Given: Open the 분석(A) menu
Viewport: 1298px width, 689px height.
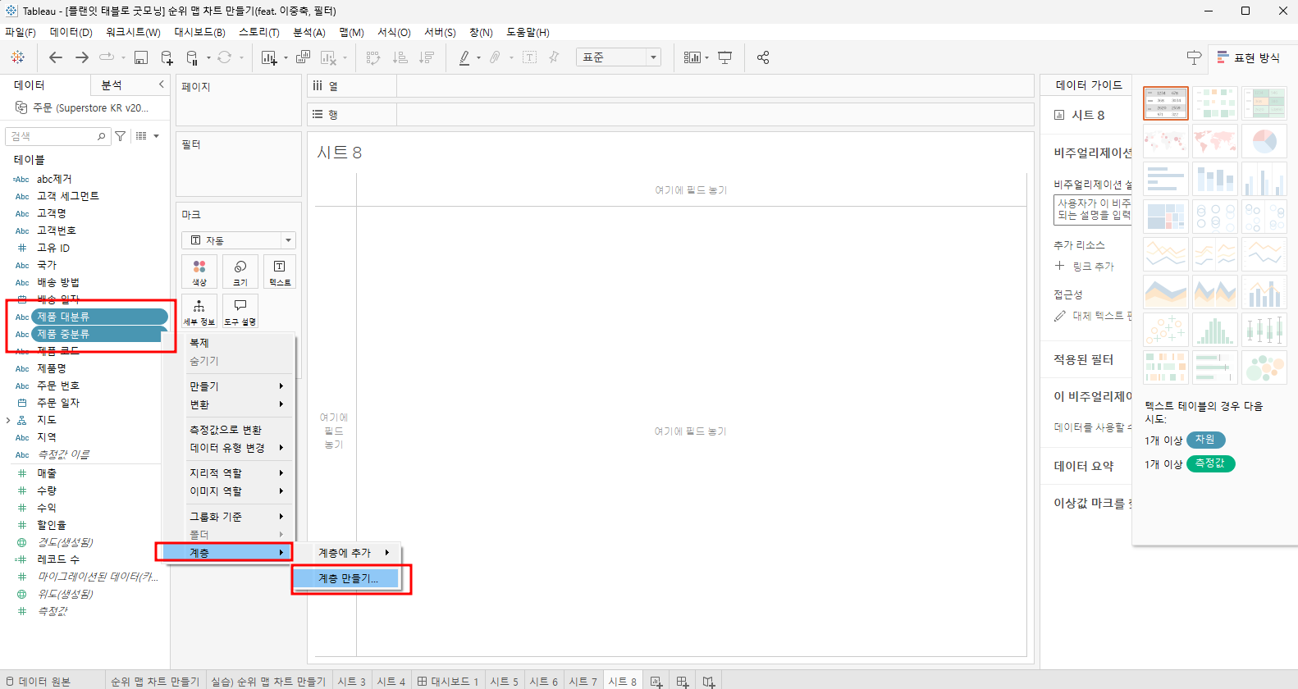Looking at the screenshot, I should pos(309,32).
